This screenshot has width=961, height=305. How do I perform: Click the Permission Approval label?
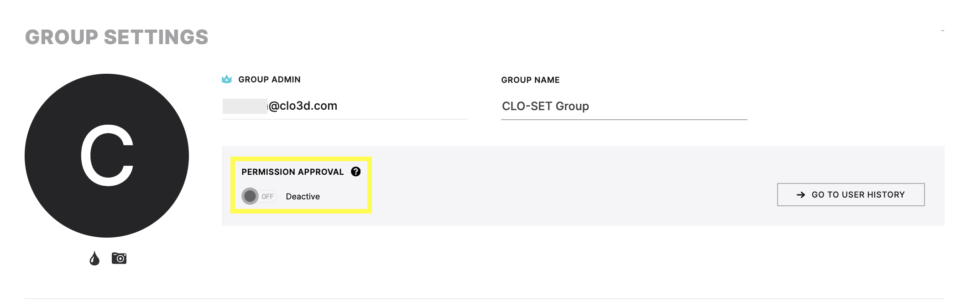click(x=292, y=172)
